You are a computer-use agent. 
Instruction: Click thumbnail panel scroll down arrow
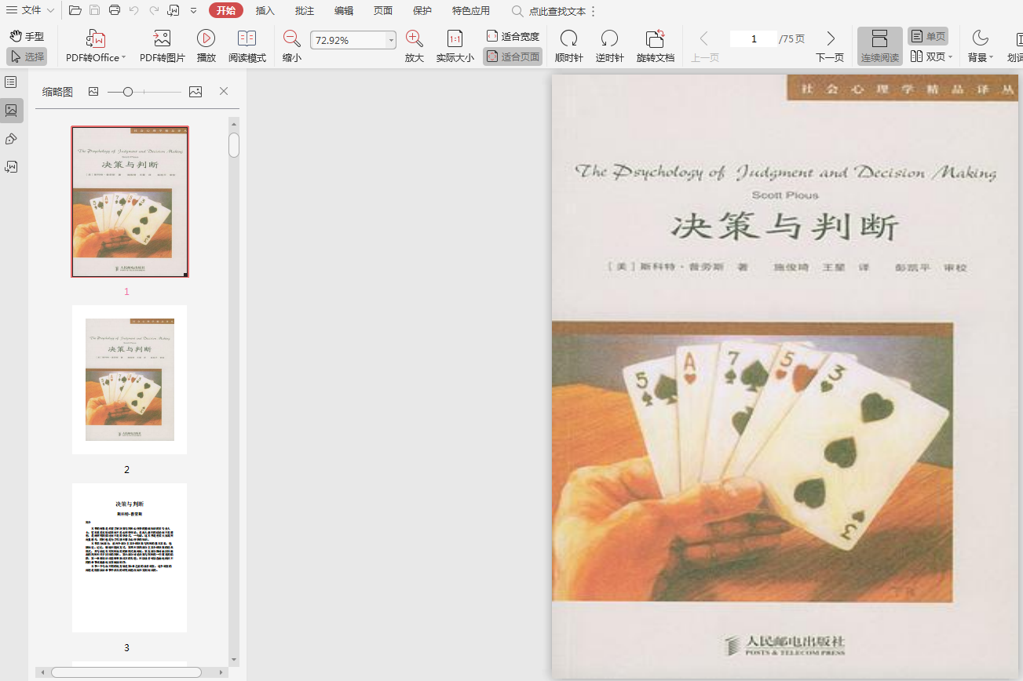pyautogui.click(x=234, y=660)
